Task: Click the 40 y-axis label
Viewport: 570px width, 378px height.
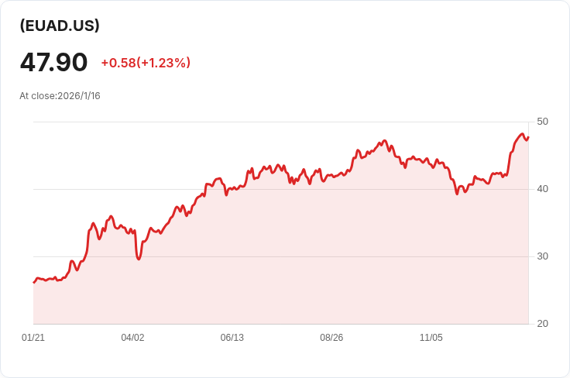Action: 542,189
